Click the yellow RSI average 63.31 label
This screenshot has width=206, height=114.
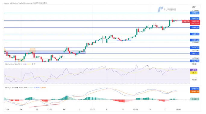pyautogui.click(x=194, y=73)
